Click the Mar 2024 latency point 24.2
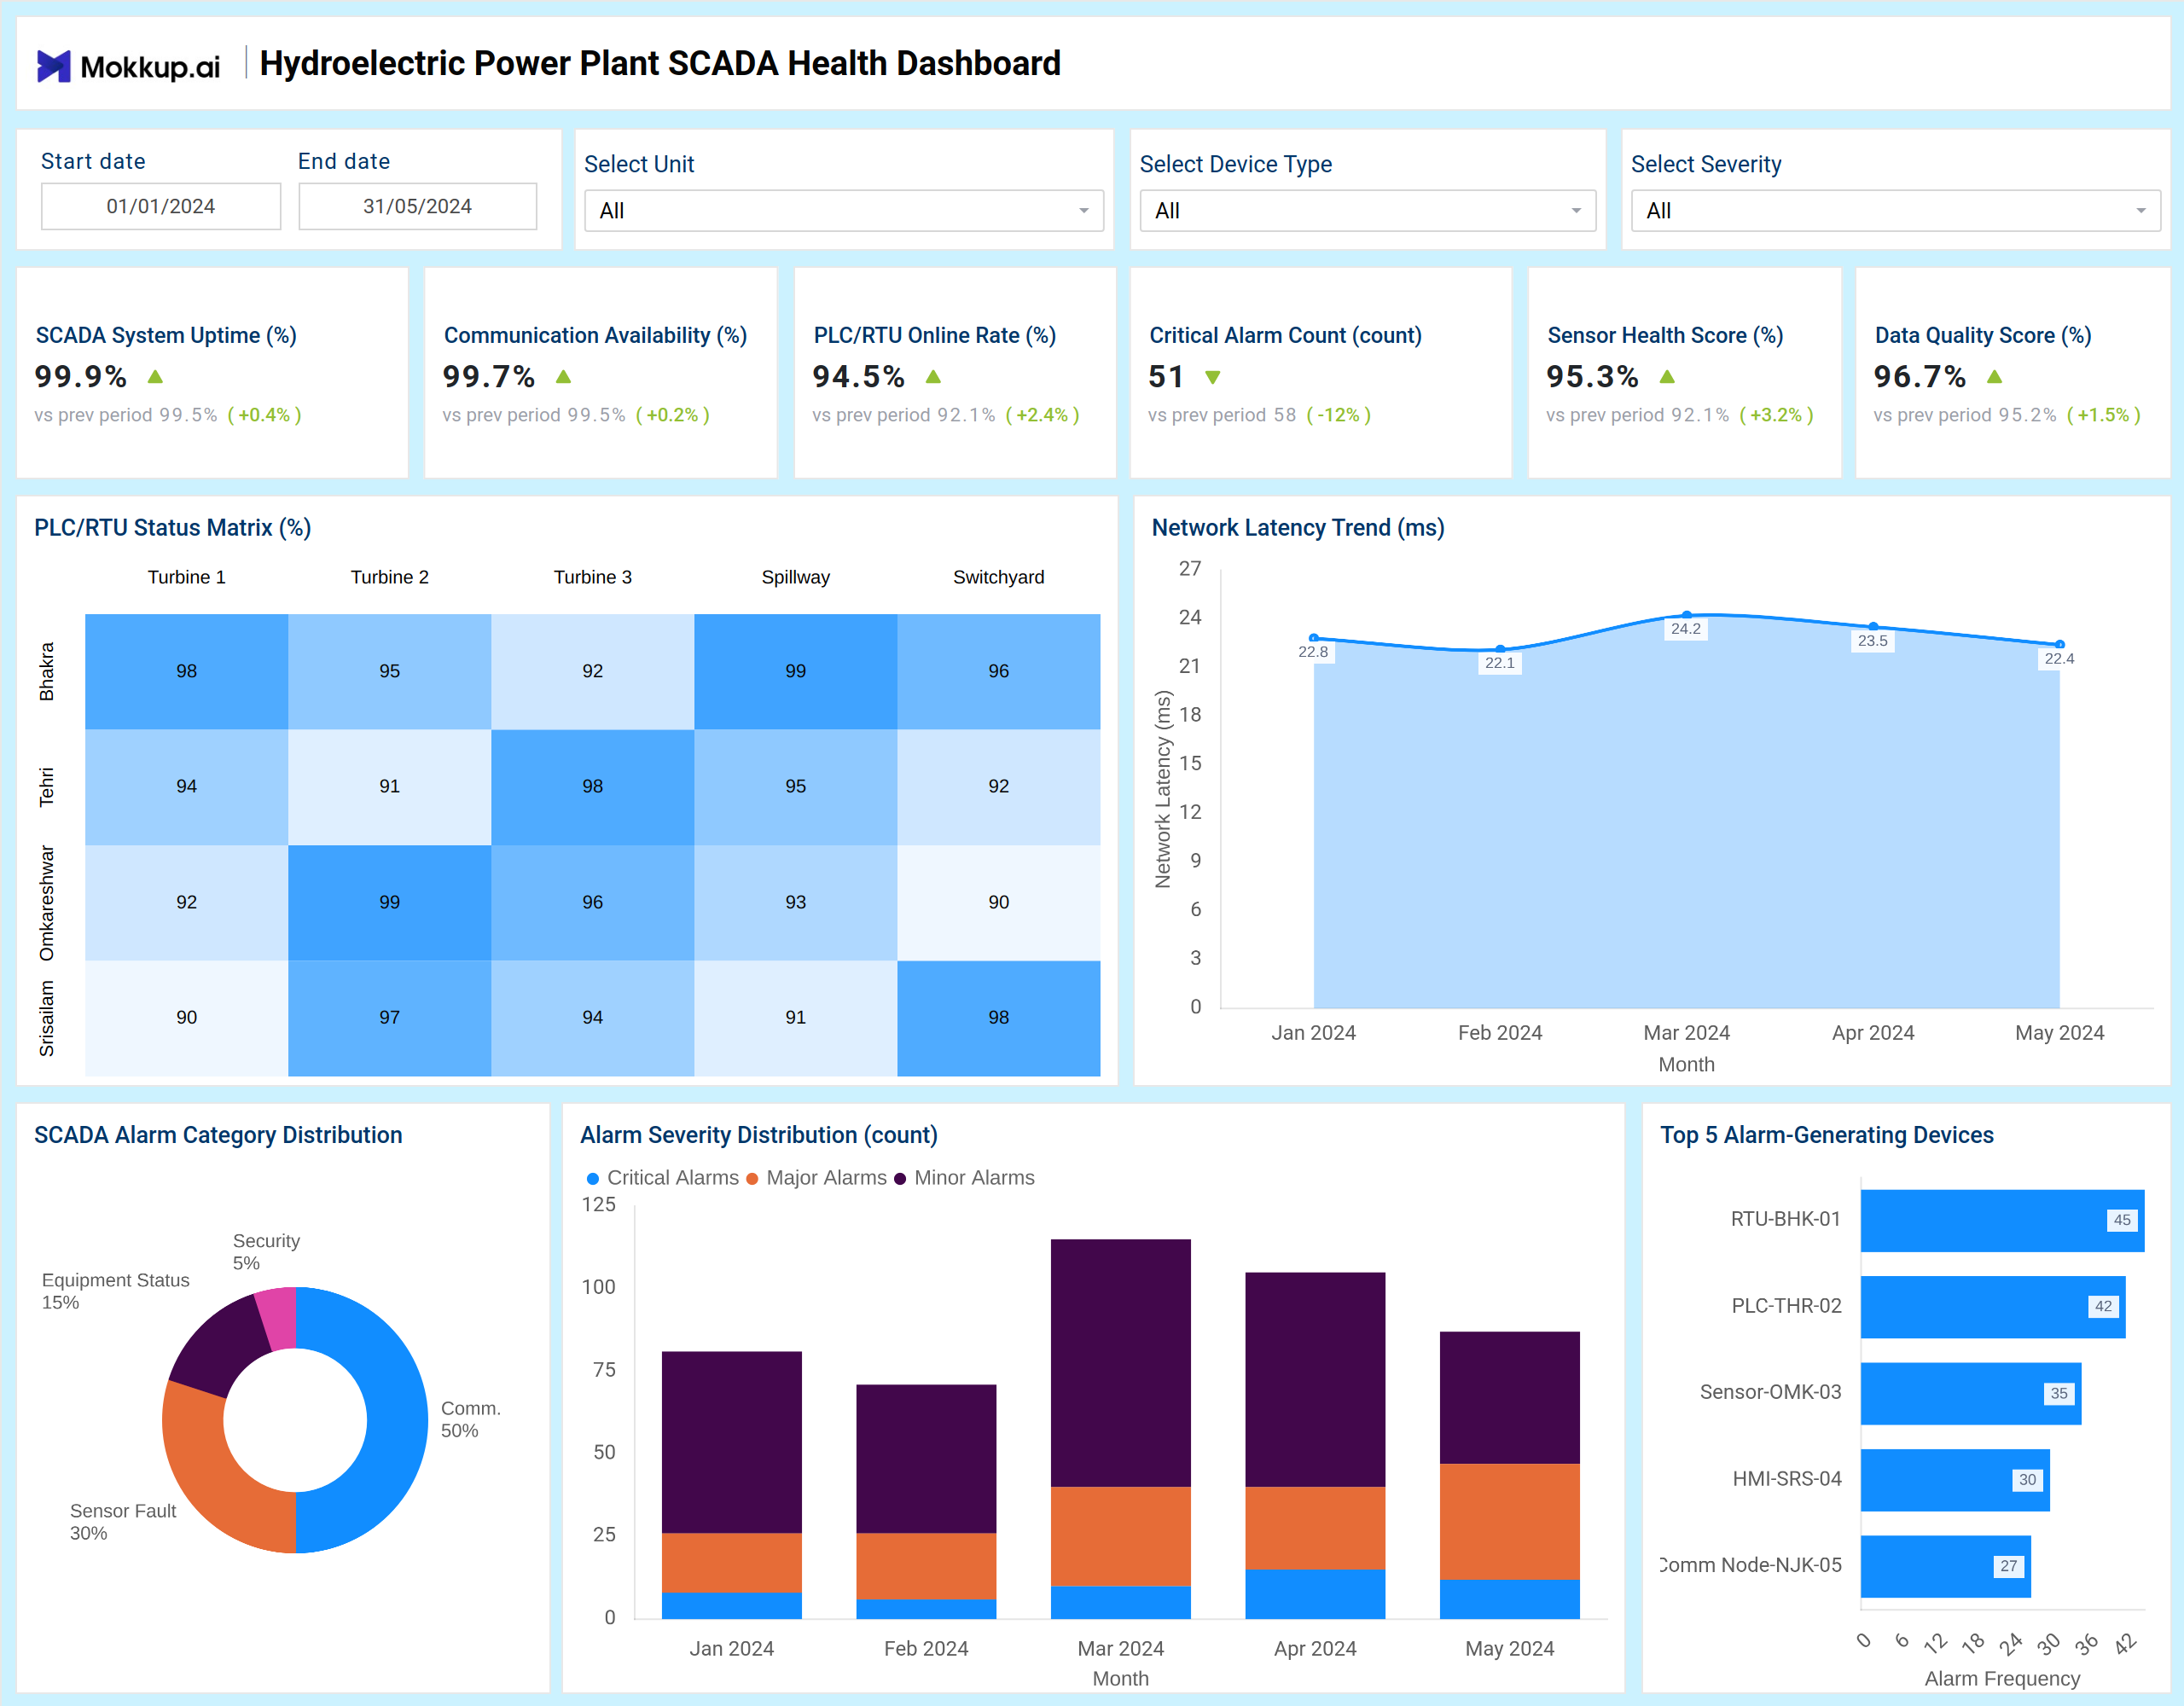The width and height of the screenshot is (2184, 1706). (1687, 615)
